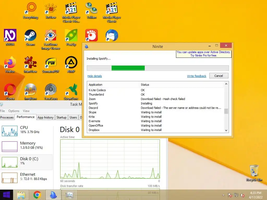Click the Windows Start button

tap(7, 195)
